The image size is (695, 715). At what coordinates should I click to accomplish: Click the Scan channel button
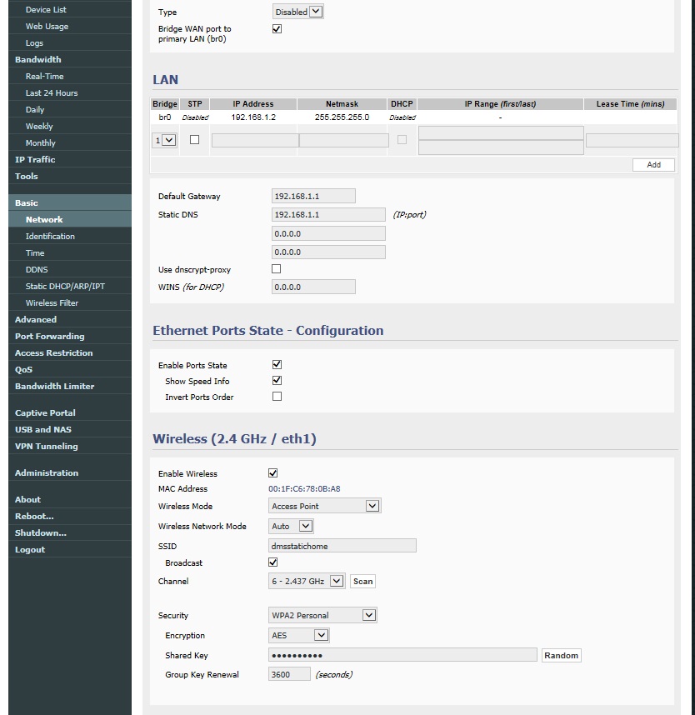coord(362,581)
